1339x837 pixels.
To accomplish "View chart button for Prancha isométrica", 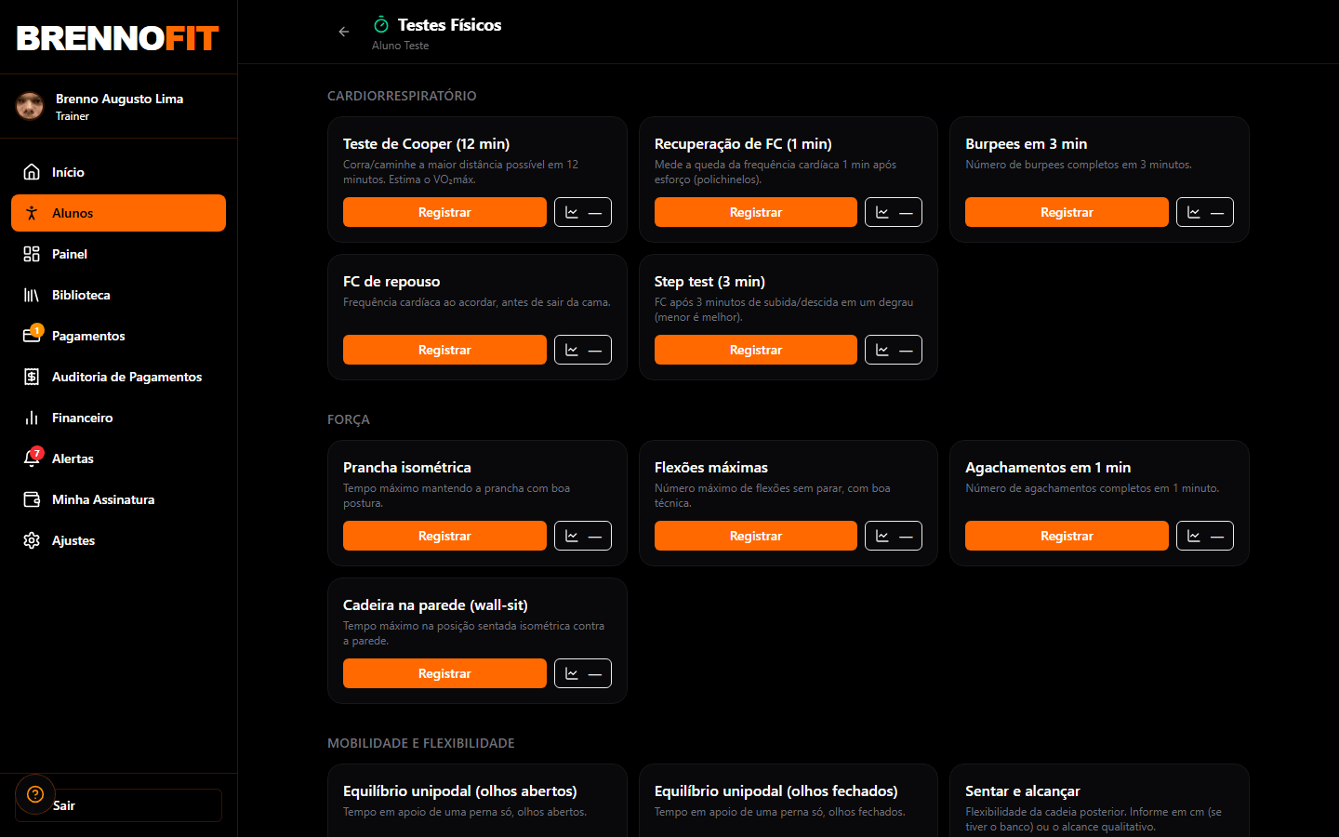I will tap(583, 536).
